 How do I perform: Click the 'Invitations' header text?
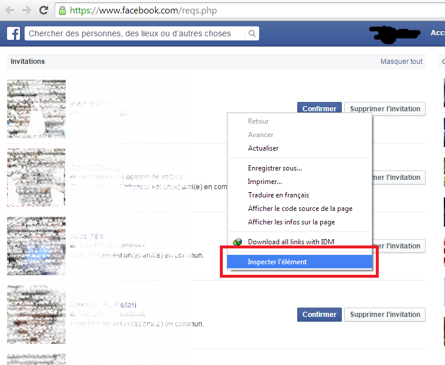pyautogui.click(x=28, y=62)
